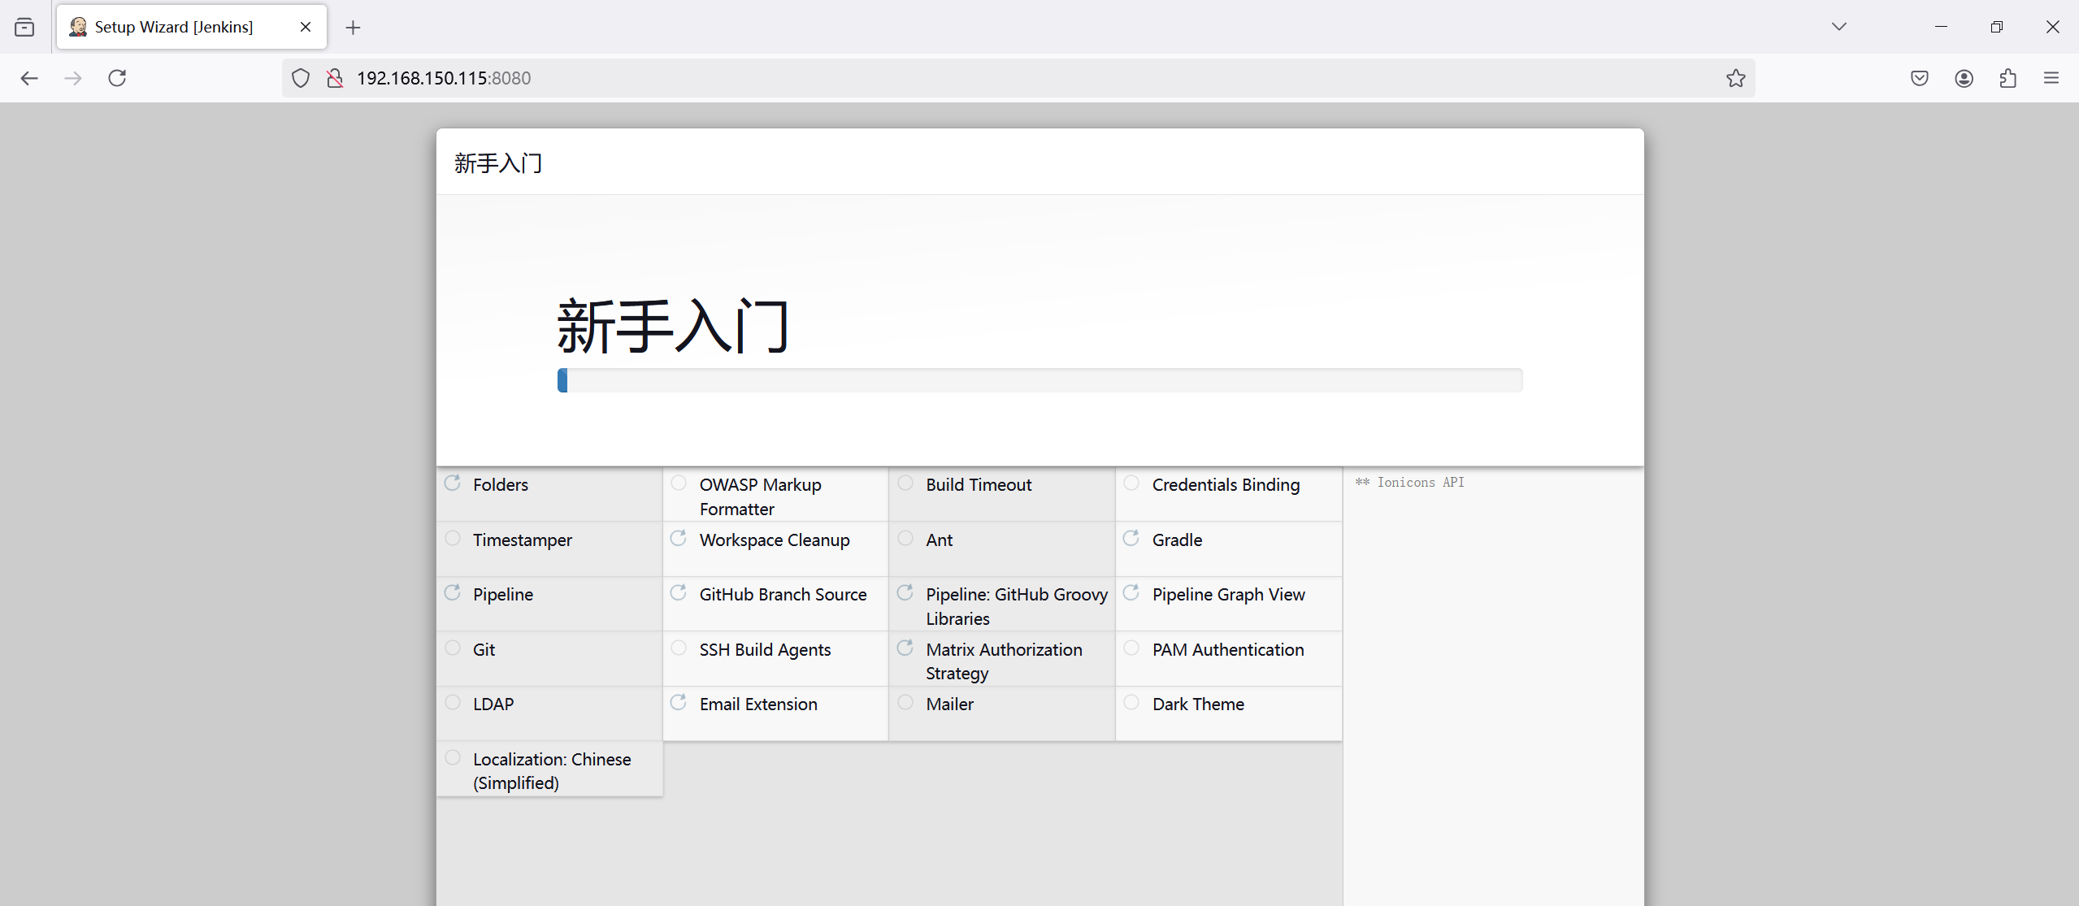This screenshot has height=906, width=2079.
Task: Click the Email Extension spinner icon
Action: coord(679,702)
